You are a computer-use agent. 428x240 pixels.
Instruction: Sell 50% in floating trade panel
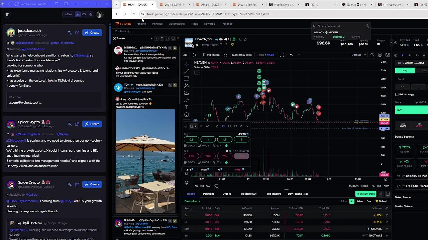coord(208,156)
